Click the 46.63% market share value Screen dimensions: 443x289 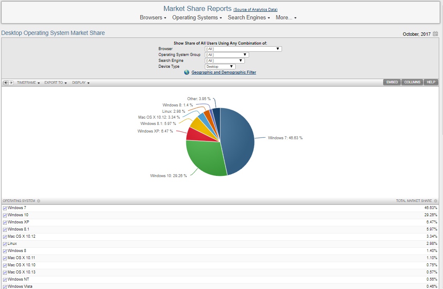(x=431, y=208)
